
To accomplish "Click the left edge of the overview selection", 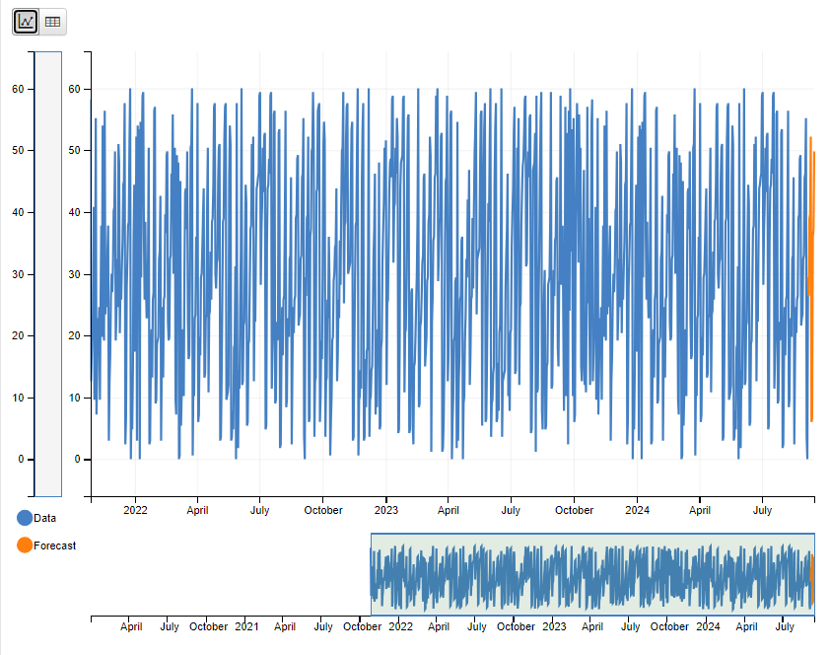I will (x=372, y=574).
